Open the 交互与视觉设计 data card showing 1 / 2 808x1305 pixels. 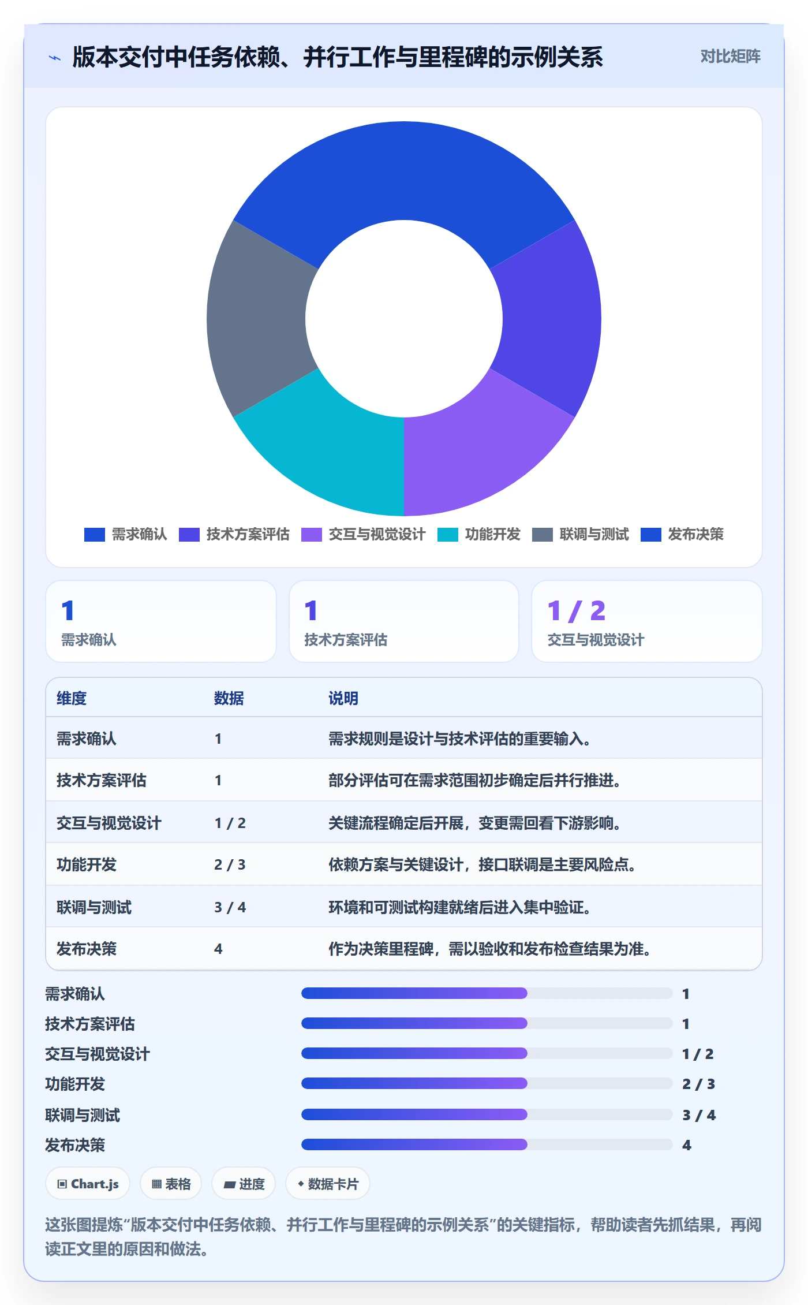[647, 621]
